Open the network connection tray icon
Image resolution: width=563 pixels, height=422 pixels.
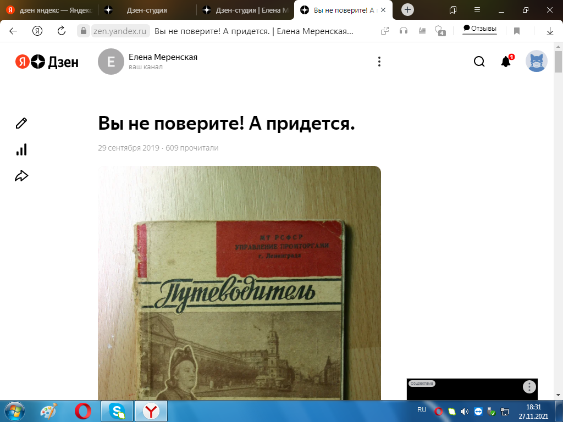(x=505, y=411)
